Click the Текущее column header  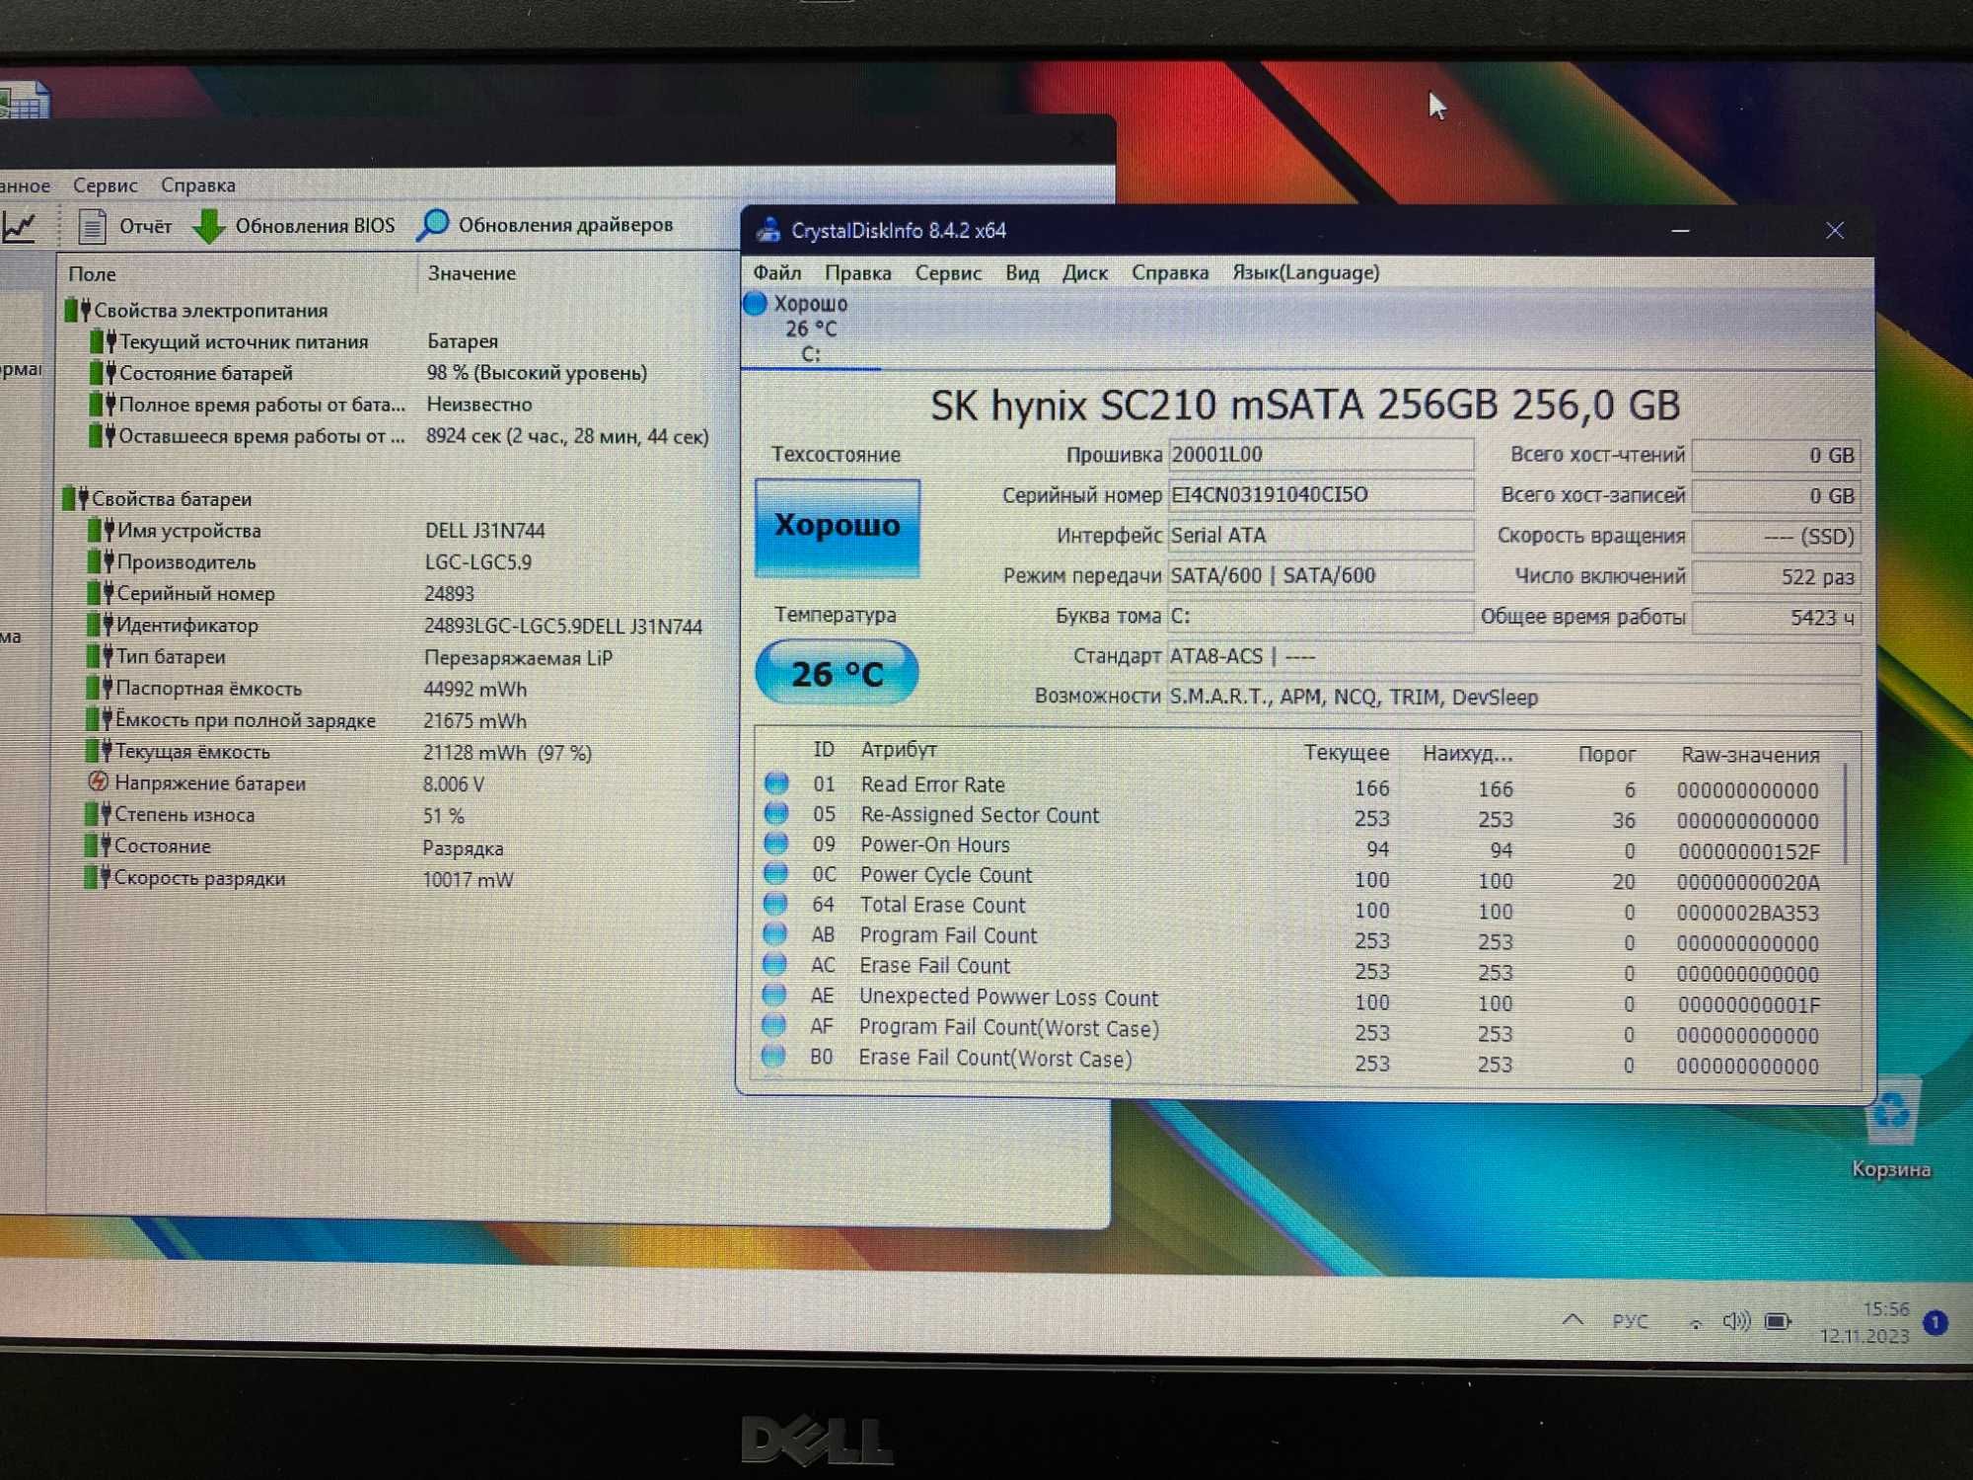[1346, 753]
